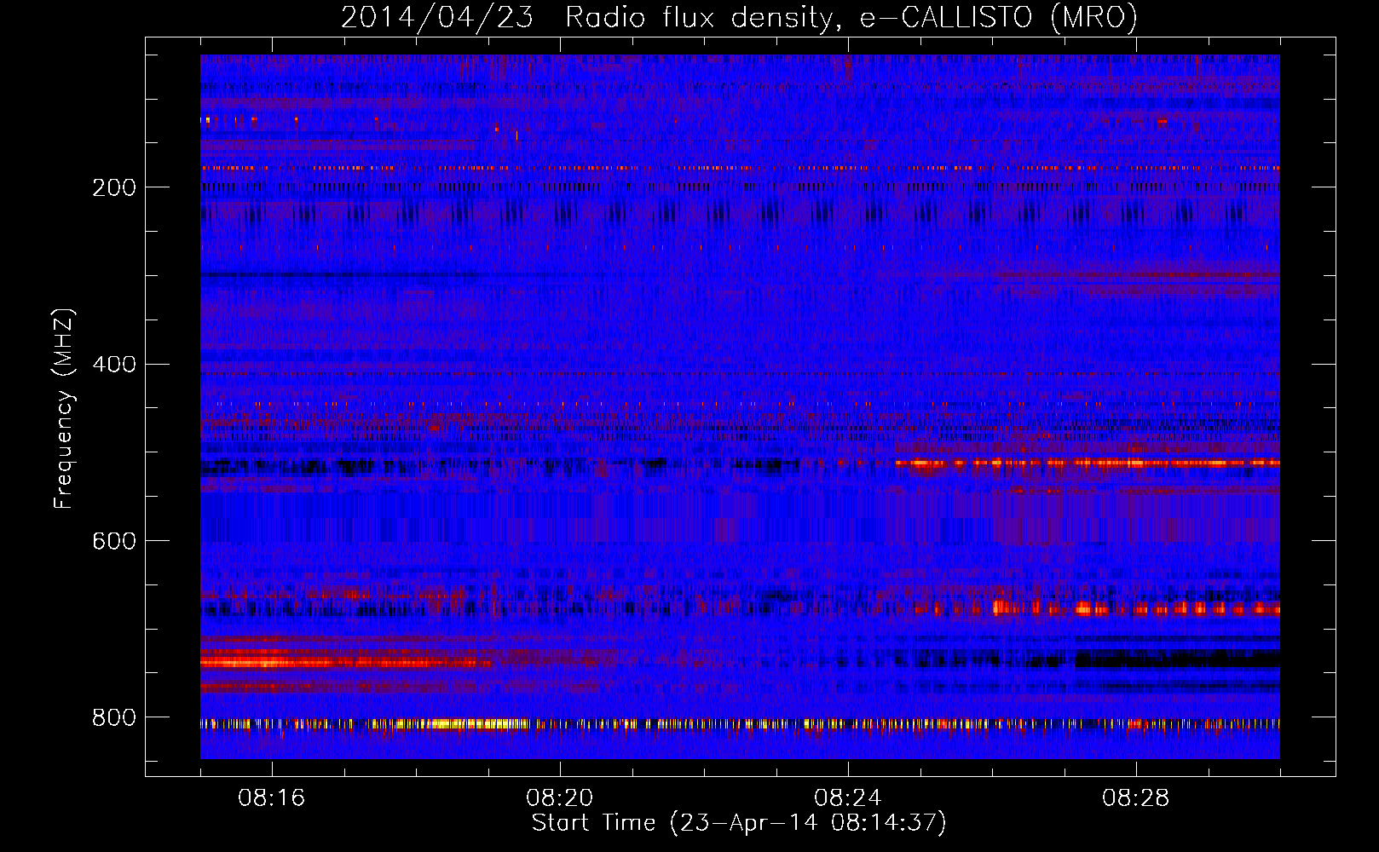The height and width of the screenshot is (852, 1379).
Task: Click the 'Start Time (23-Apr-14 08:14:37)' label
Action: click(739, 823)
